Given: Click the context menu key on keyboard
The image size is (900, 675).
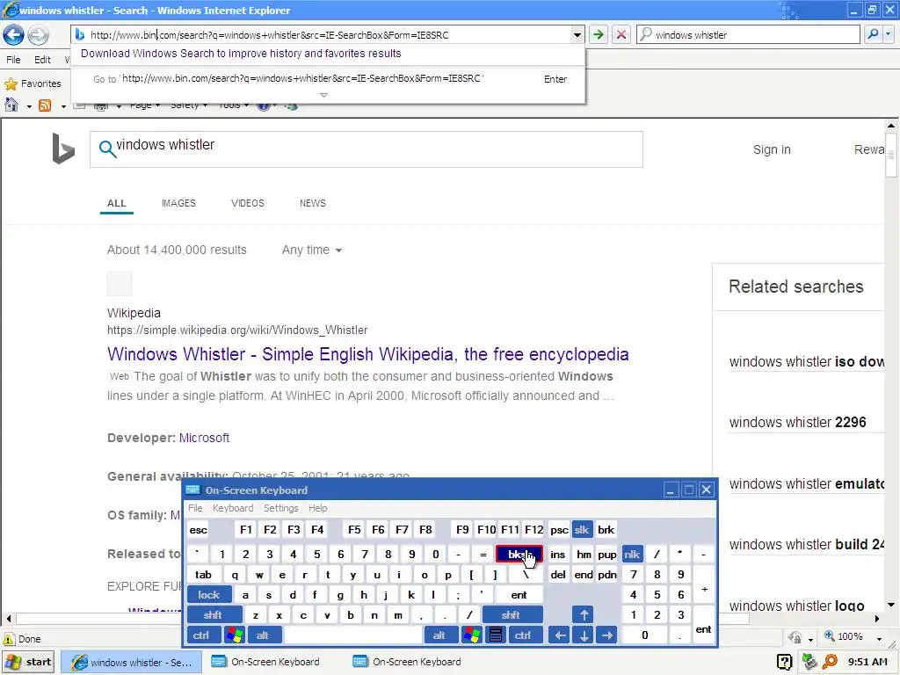Looking at the screenshot, I should (x=496, y=635).
